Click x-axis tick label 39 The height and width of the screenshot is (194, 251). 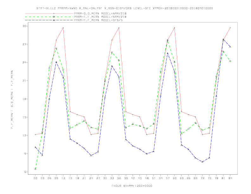[x=126, y=178]
